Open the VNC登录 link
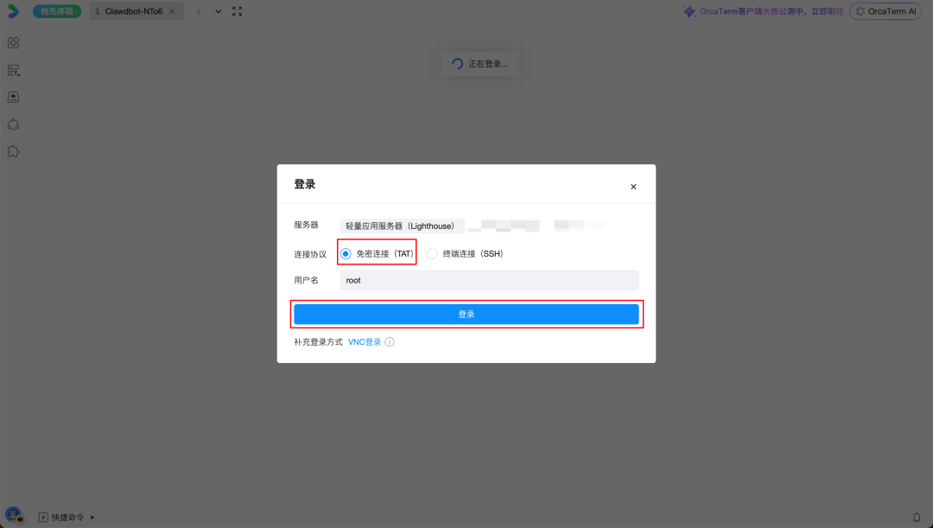The width and height of the screenshot is (933, 528). coord(364,341)
